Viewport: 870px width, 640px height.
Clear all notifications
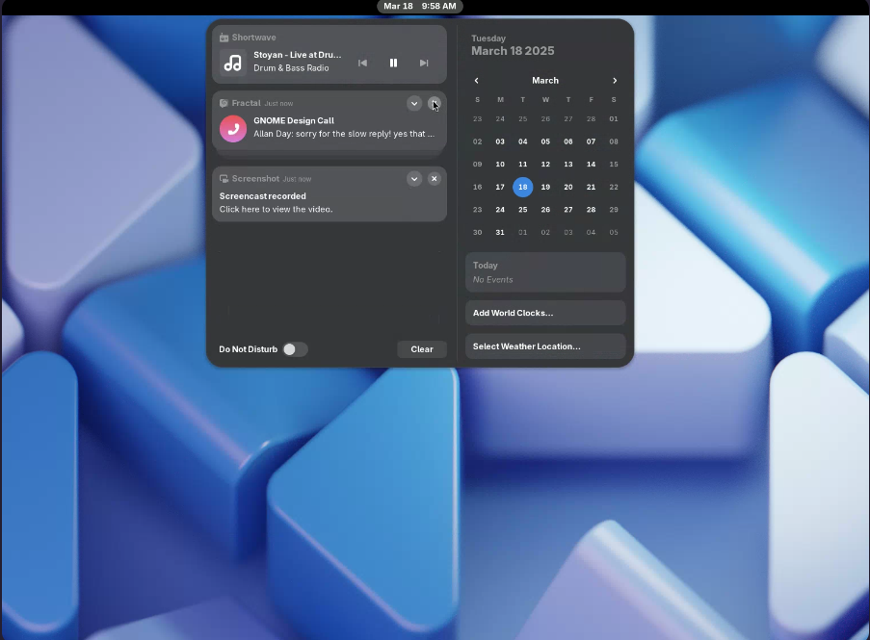click(x=422, y=349)
